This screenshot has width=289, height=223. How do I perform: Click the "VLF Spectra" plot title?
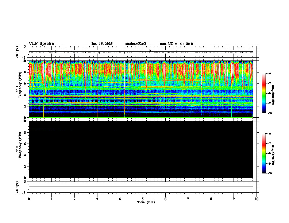pos(41,44)
